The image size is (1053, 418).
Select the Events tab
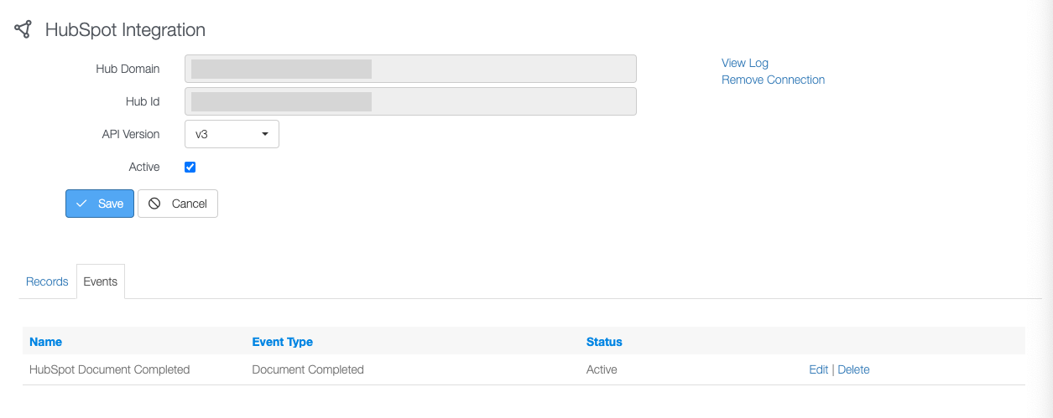coord(101,281)
